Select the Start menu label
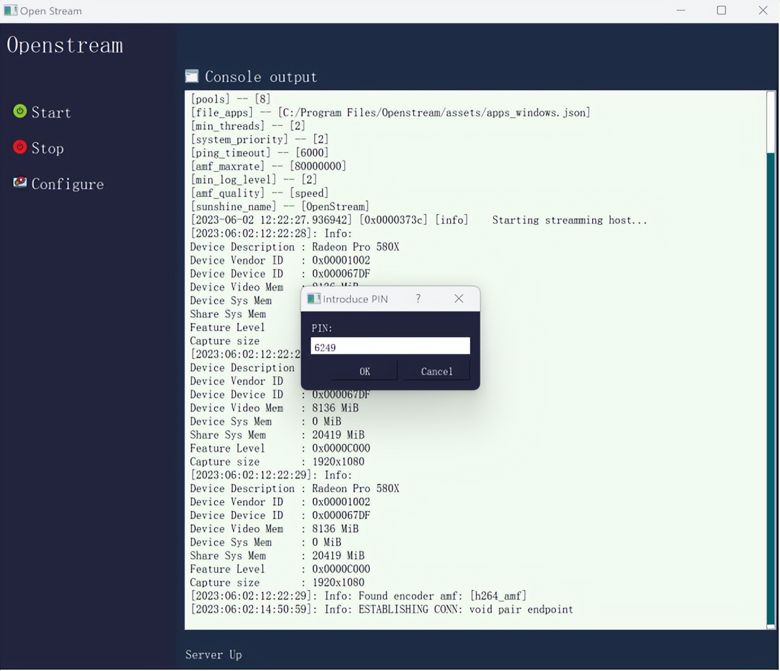The height and width of the screenshot is (671, 780). point(51,113)
